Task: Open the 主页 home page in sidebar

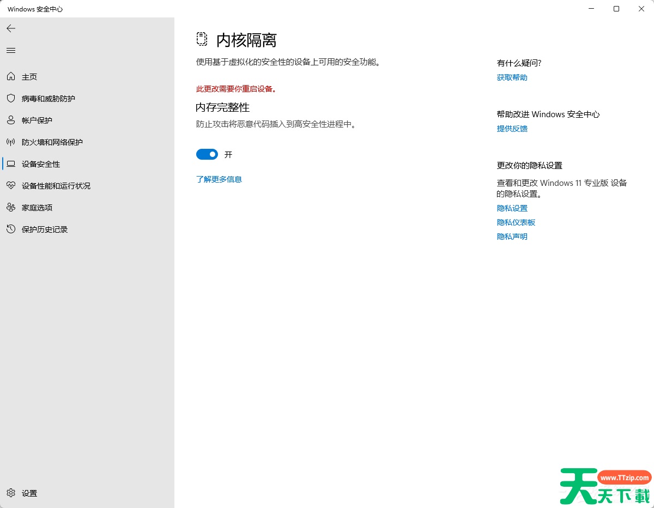Action: pyautogui.click(x=29, y=76)
